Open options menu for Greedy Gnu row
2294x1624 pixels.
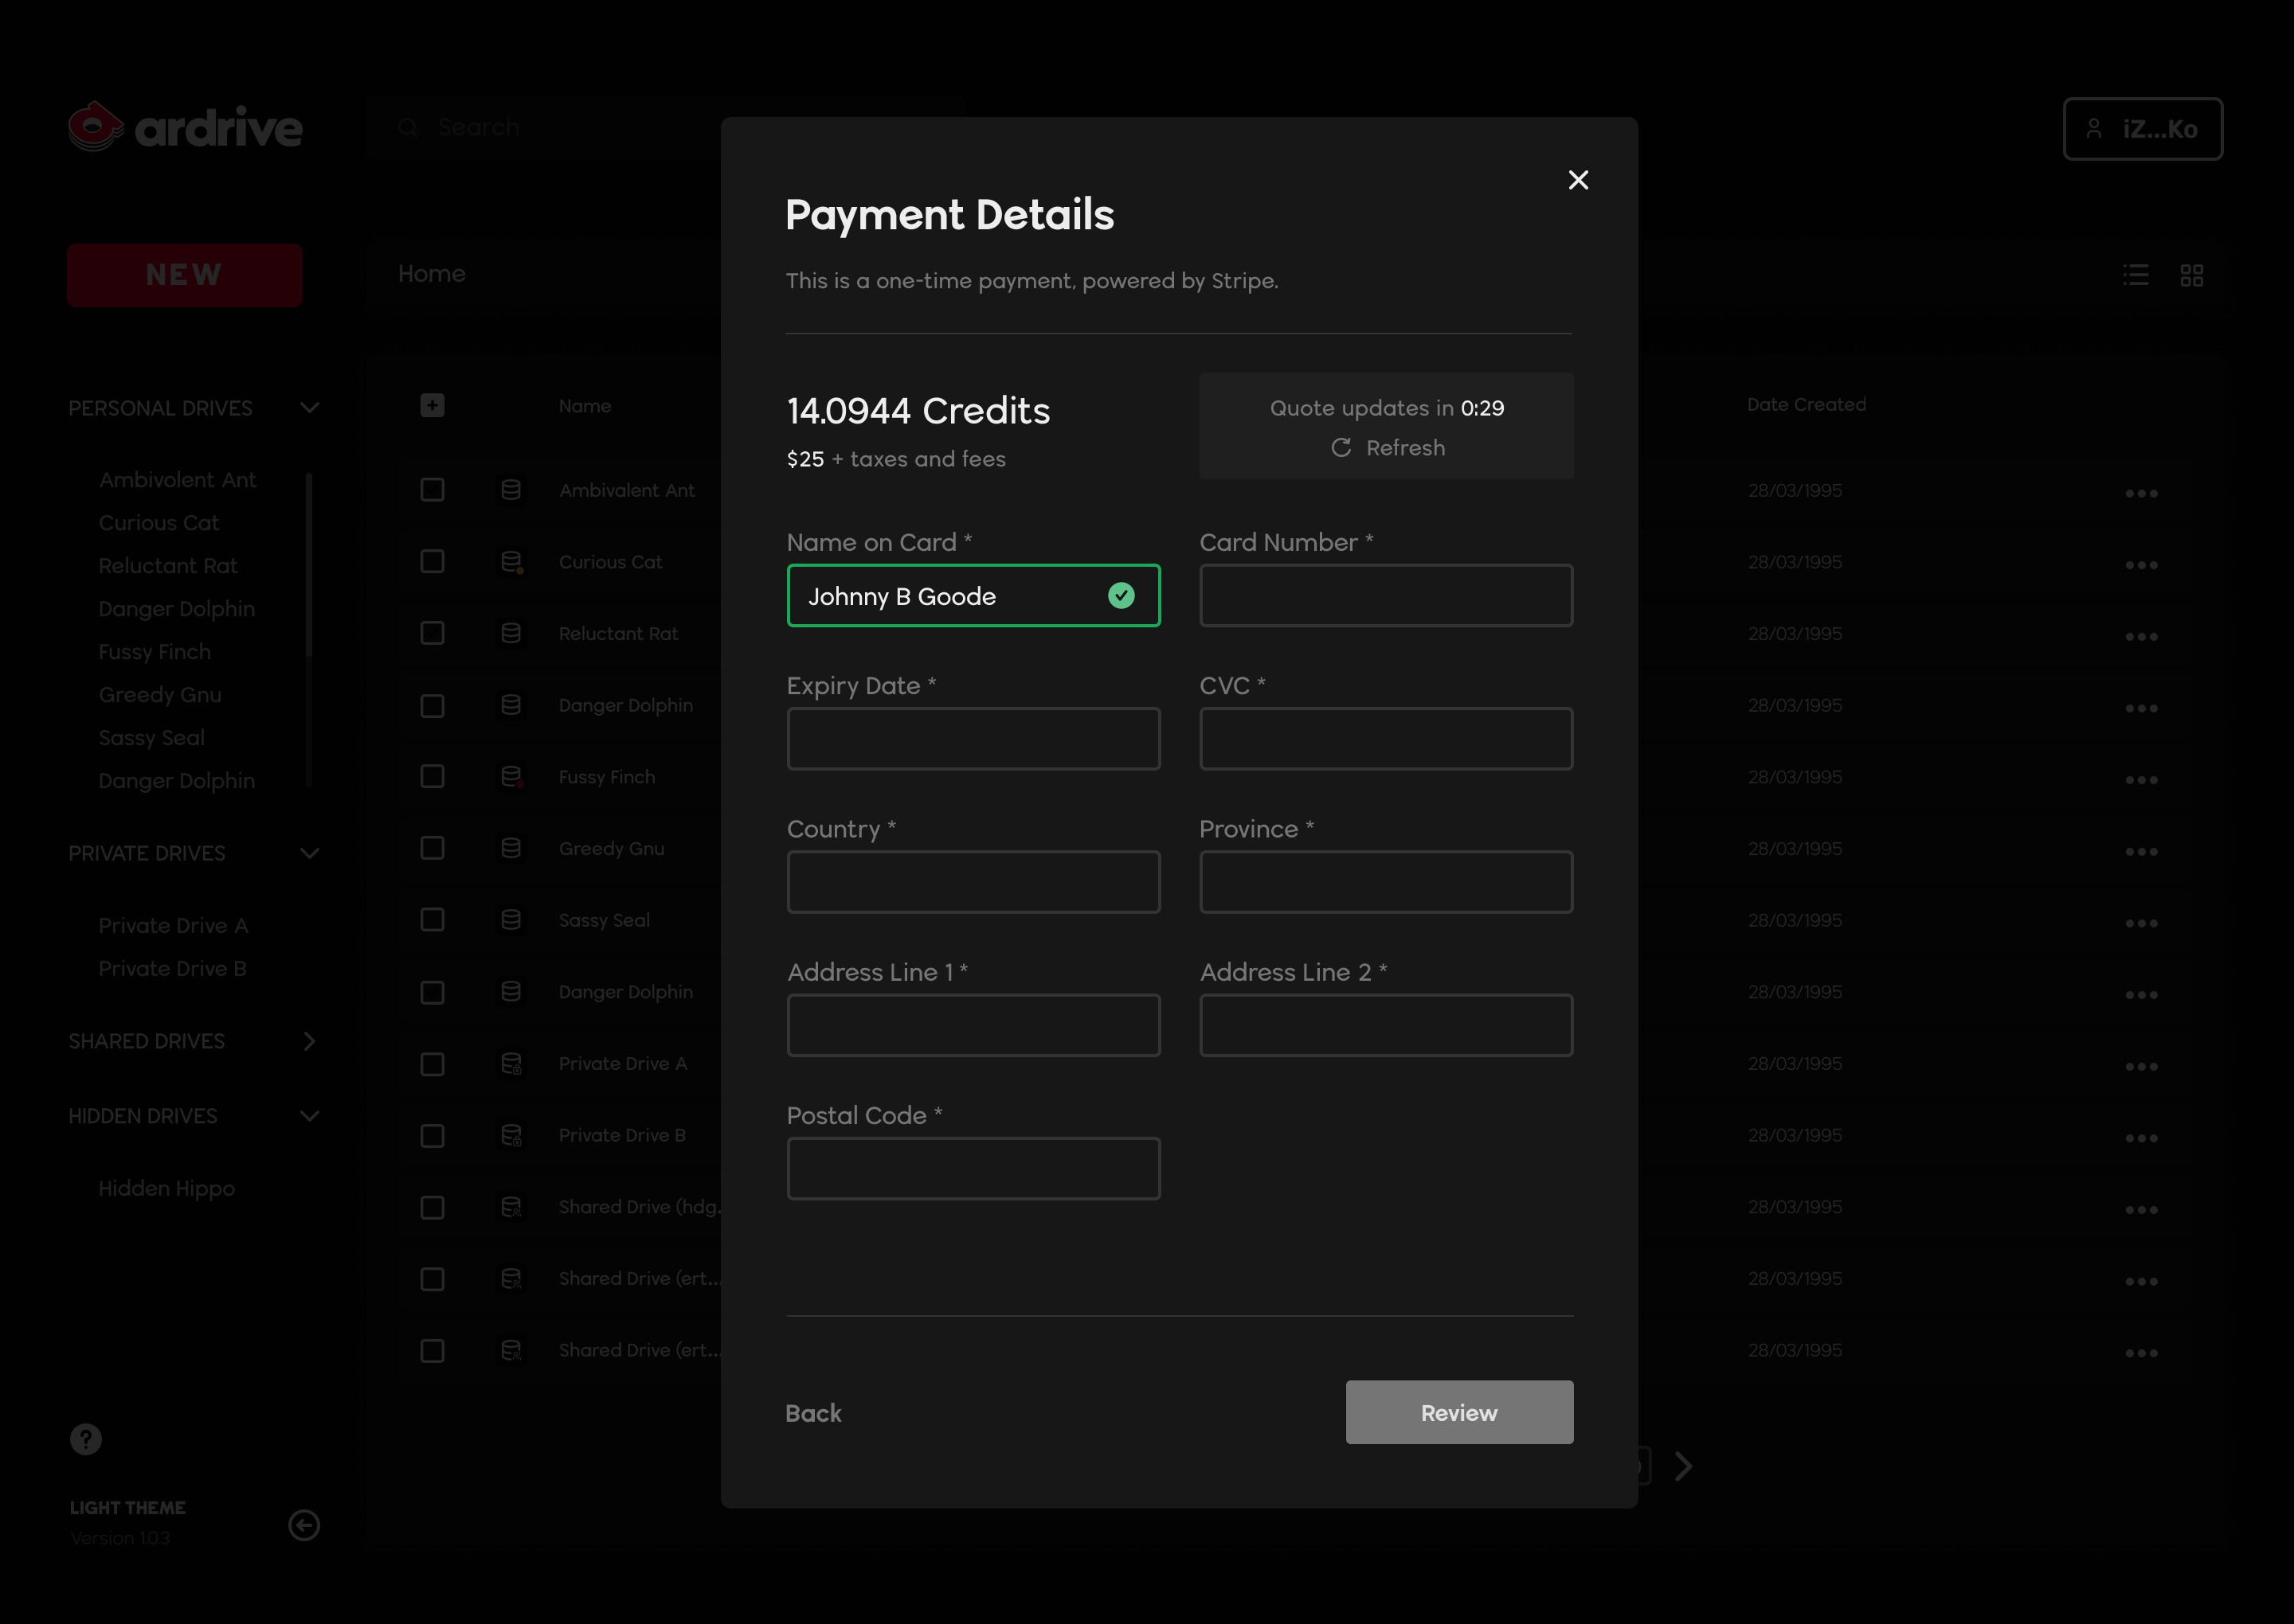click(x=2141, y=851)
